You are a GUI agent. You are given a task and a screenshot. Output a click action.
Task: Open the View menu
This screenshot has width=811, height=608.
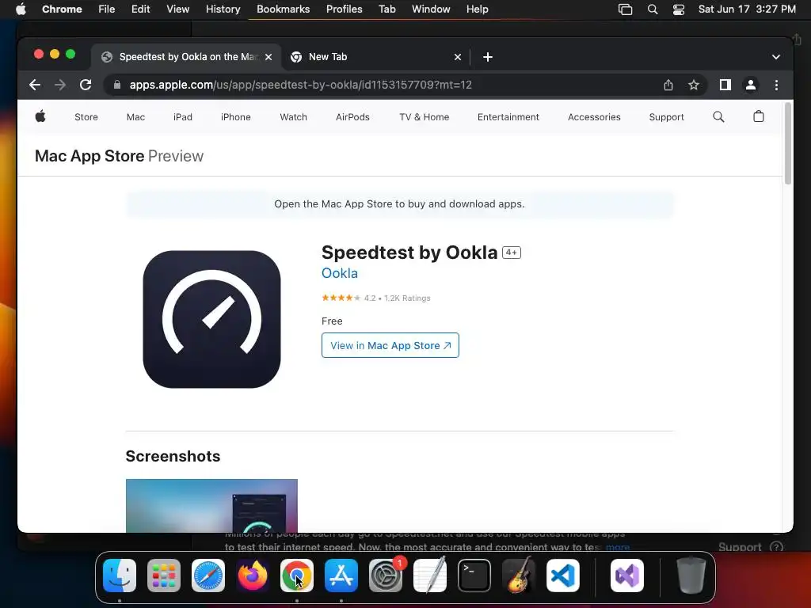point(177,9)
